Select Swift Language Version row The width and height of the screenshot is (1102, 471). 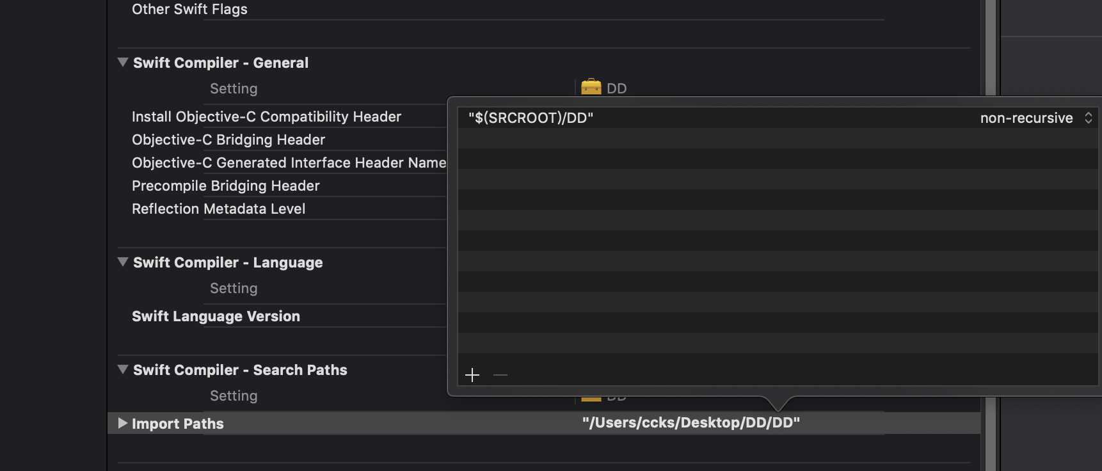click(216, 316)
